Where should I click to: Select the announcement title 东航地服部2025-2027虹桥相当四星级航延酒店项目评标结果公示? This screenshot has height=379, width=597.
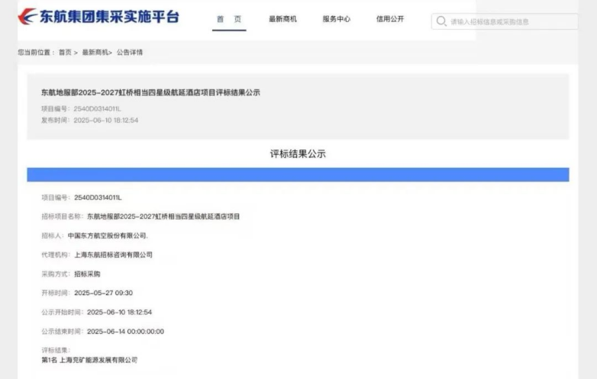150,92
